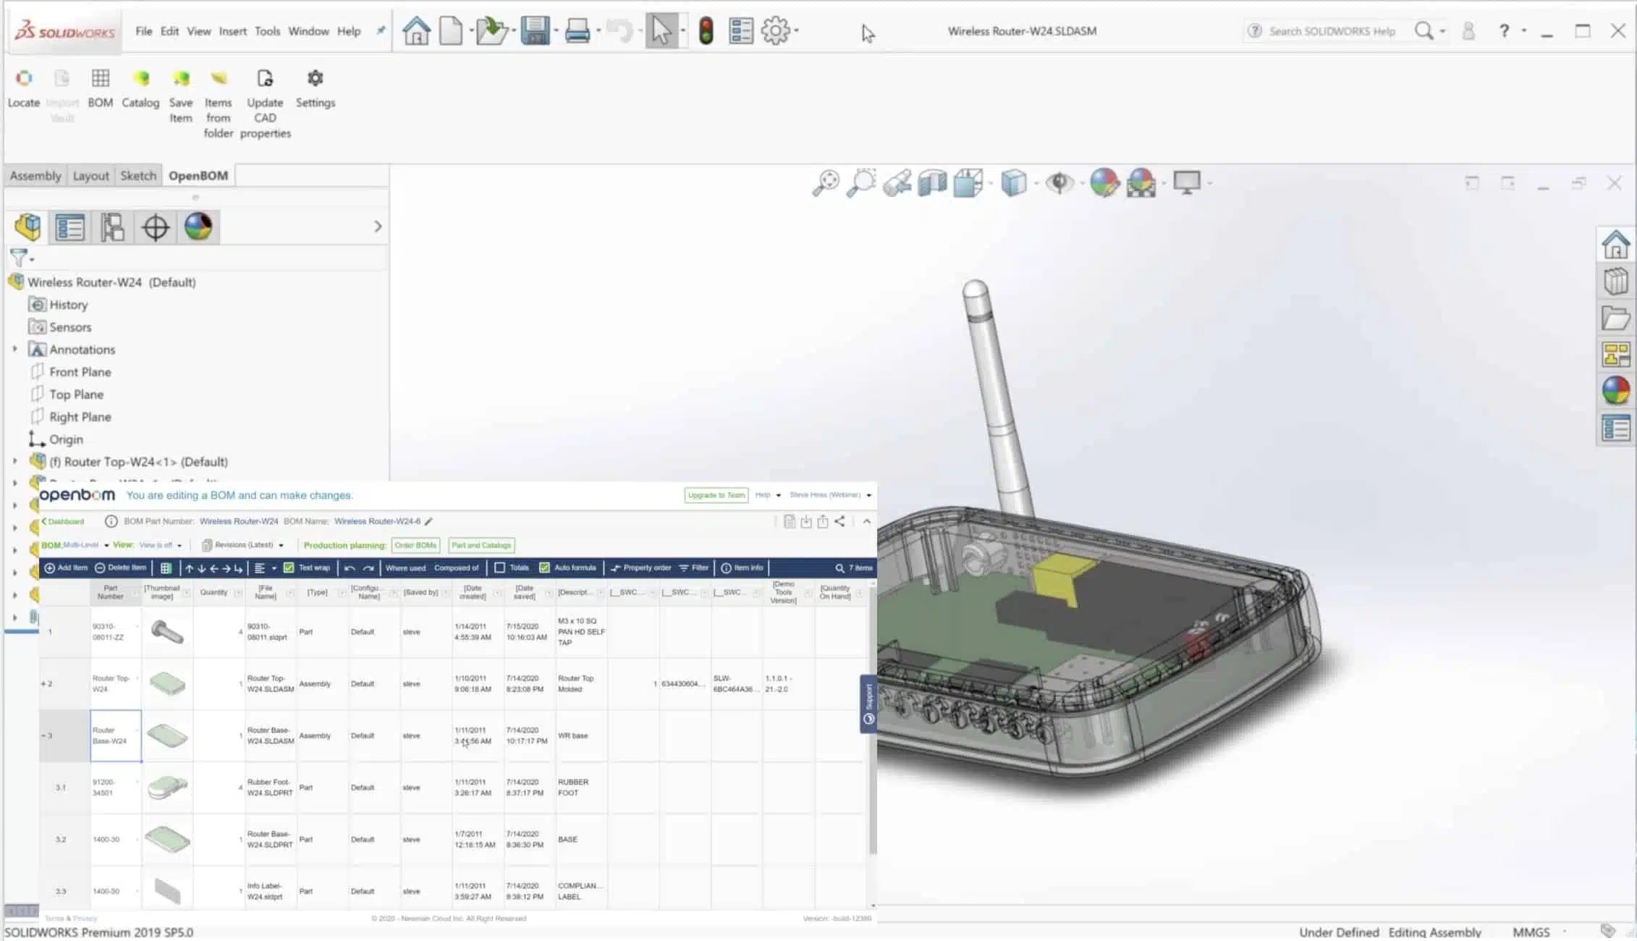The height and width of the screenshot is (941, 1637).
Task: Expand Router Top-W24 component node
Action: (x=14, y=462)
